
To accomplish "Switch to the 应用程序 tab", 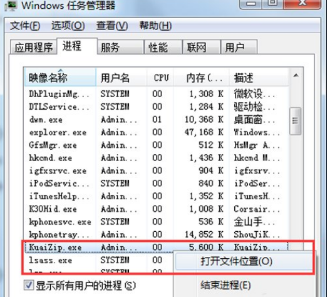I will click(33, 48).
